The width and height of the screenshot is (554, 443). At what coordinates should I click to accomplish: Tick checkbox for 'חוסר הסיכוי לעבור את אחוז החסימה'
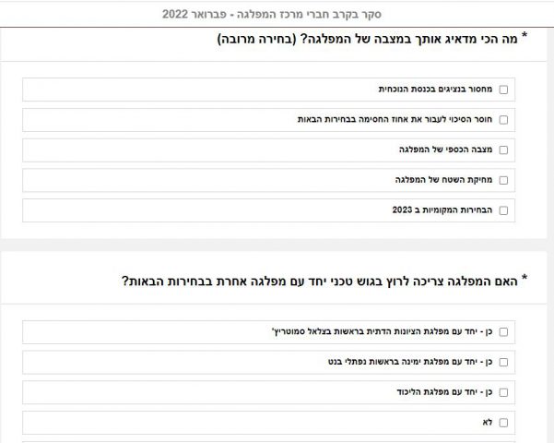(503, 120)
